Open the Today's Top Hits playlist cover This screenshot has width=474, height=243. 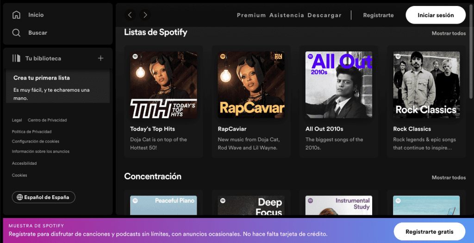tap(163, 85)
